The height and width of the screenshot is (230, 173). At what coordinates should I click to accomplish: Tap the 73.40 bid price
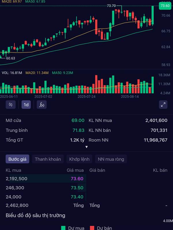tap(77, 197)
